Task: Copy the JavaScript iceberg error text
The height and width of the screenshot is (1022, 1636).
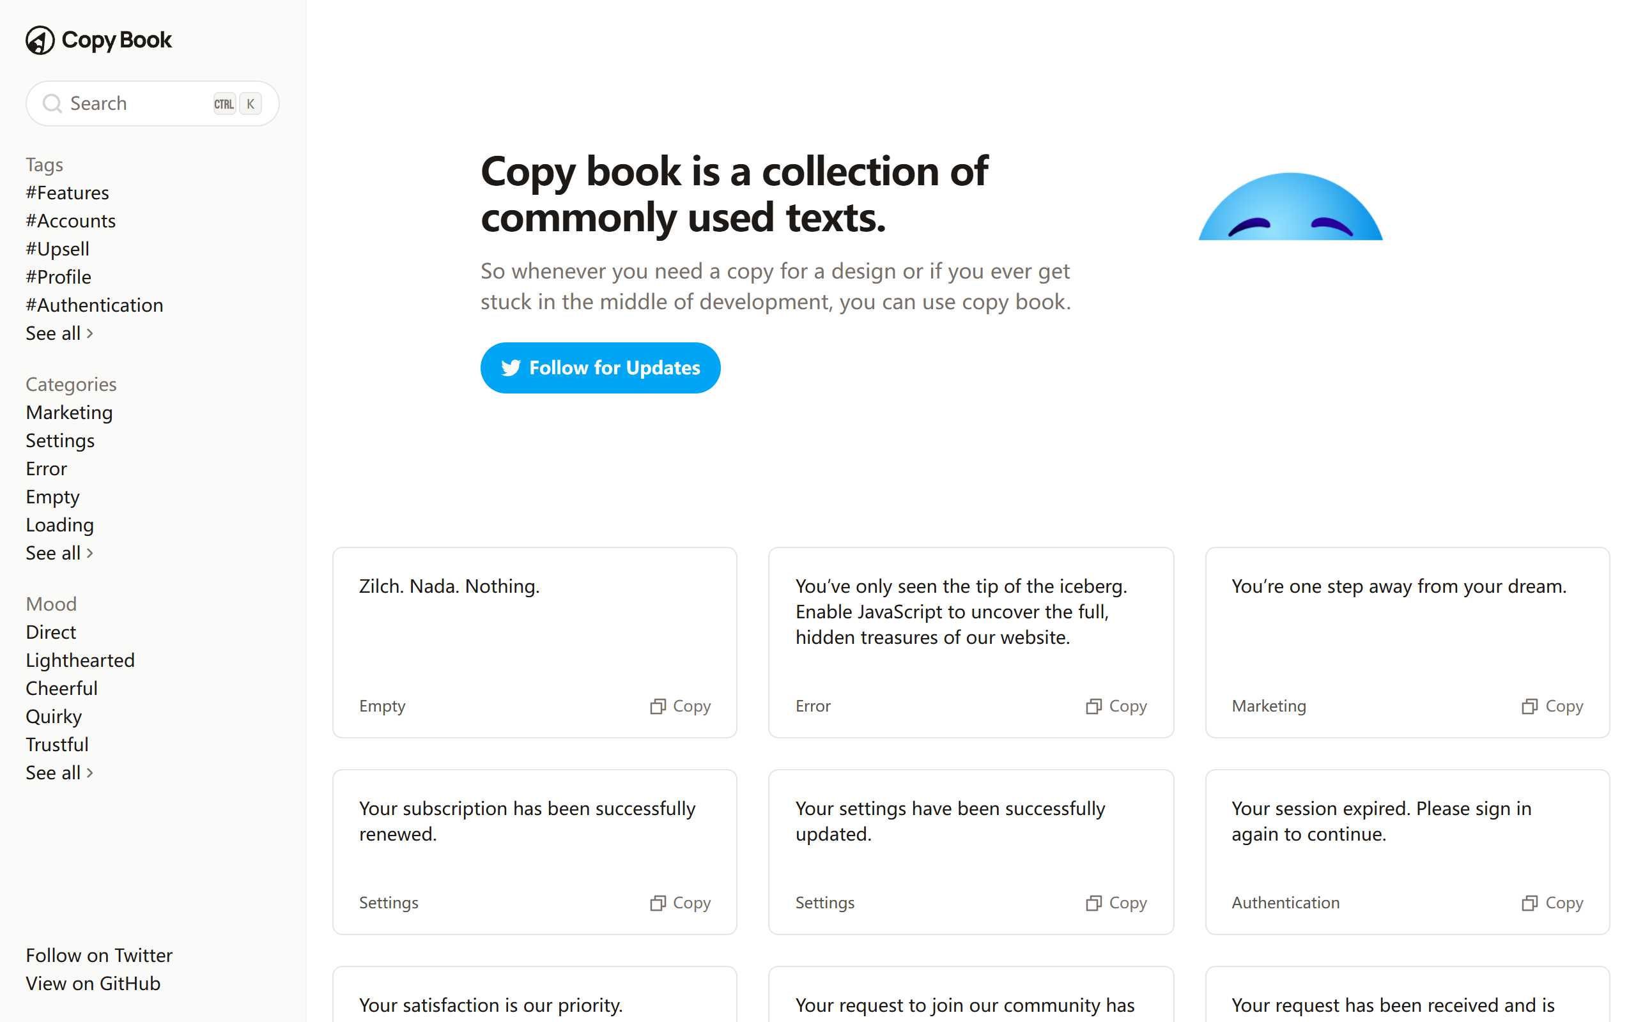Action: 1116,706
